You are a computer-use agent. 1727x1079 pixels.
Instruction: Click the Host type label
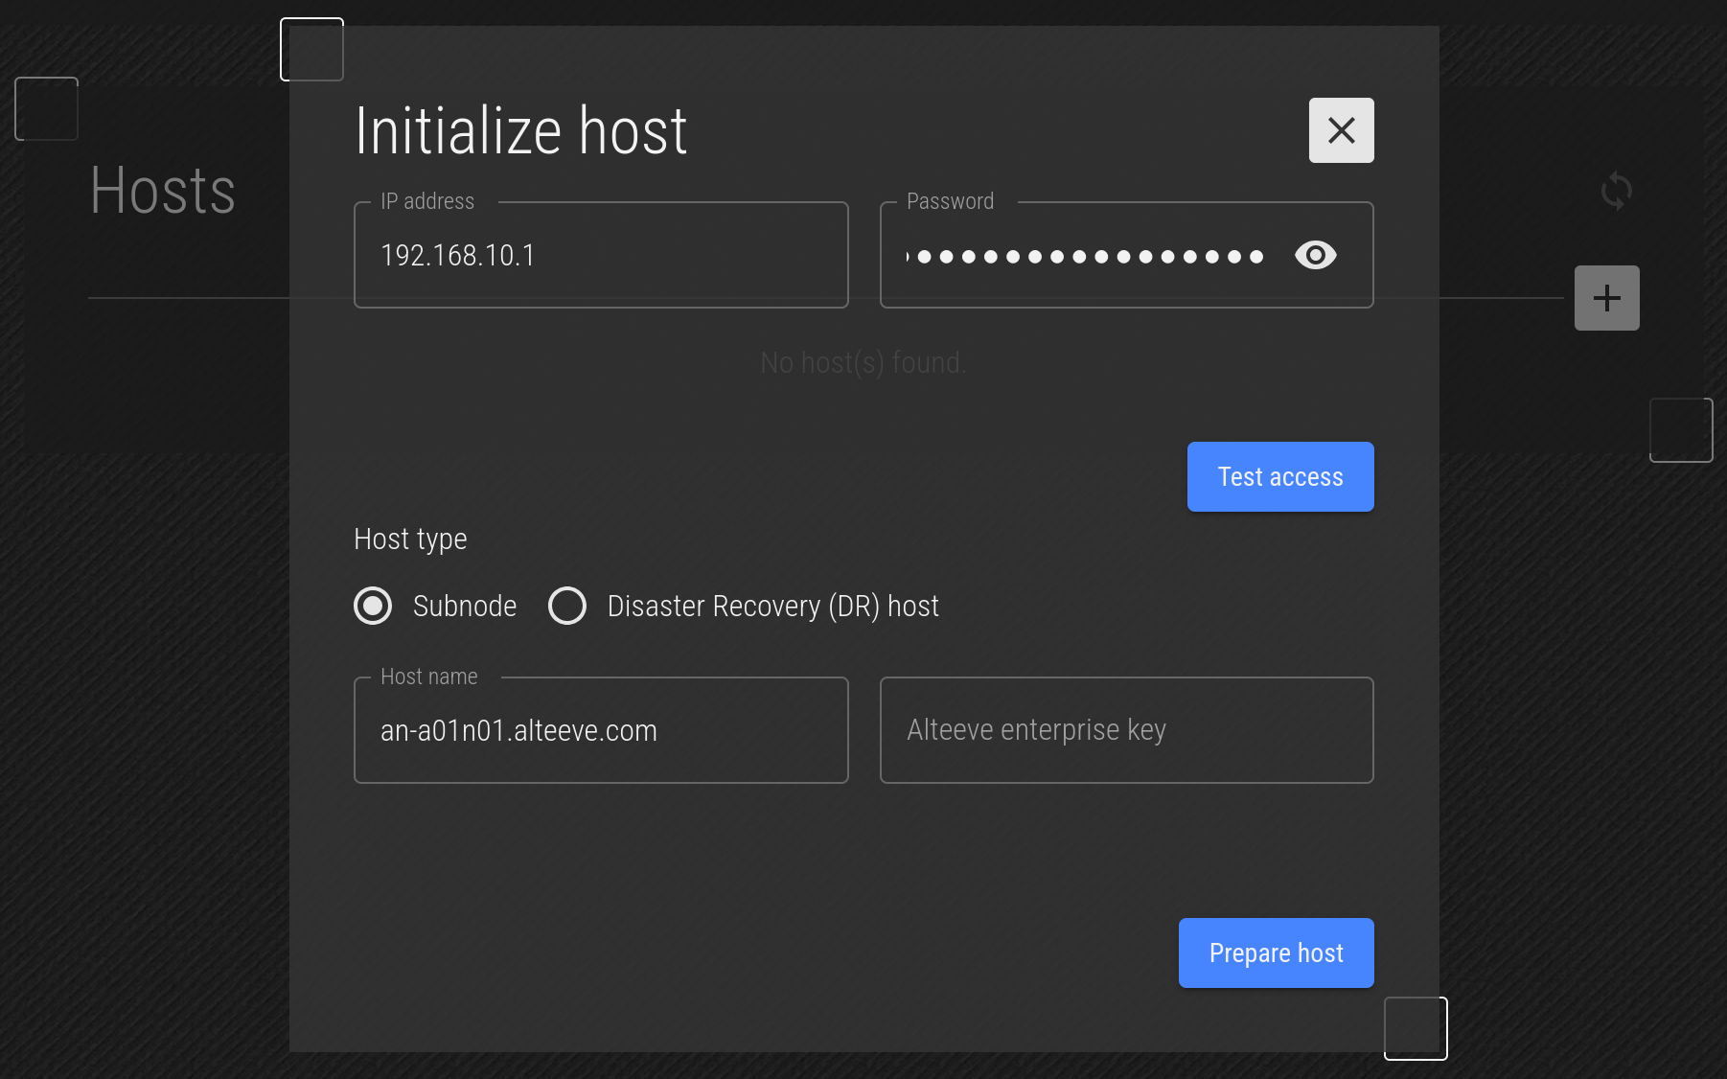[x=410, y=539]
